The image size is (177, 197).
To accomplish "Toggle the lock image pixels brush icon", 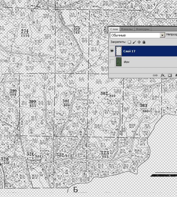I will pyautogui.click(x=135, y=42).
